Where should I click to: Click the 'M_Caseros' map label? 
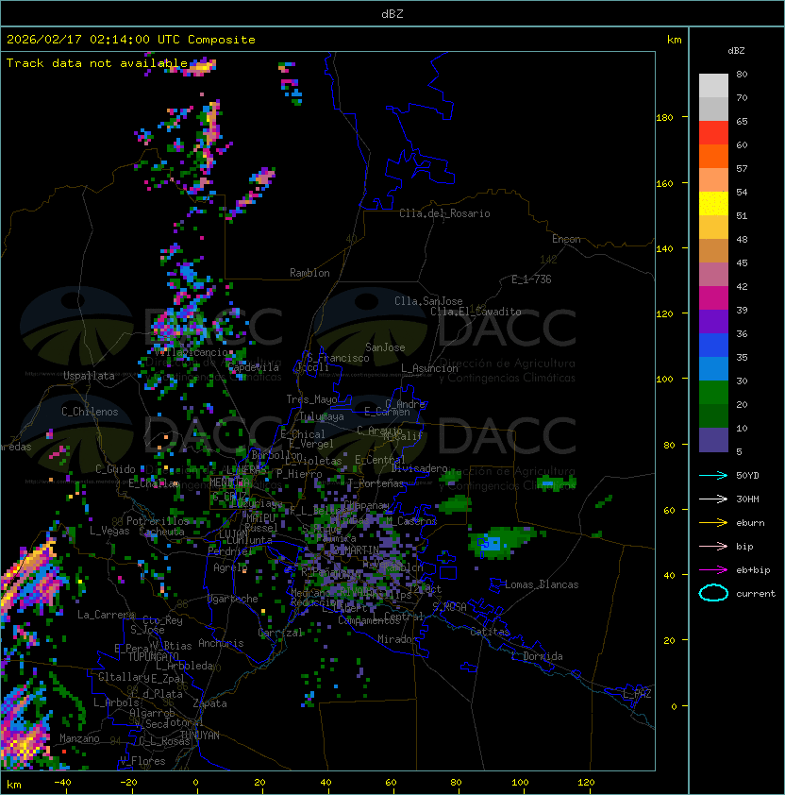click(411, 521)
